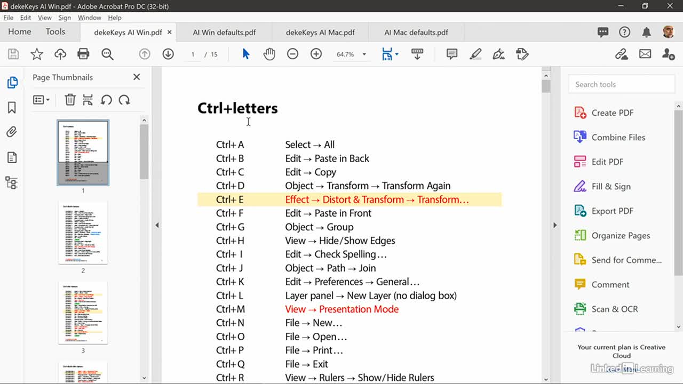The width and height of the screenshot is (683, 384).
Task: Open notifications bell
Action: point(646,33)
